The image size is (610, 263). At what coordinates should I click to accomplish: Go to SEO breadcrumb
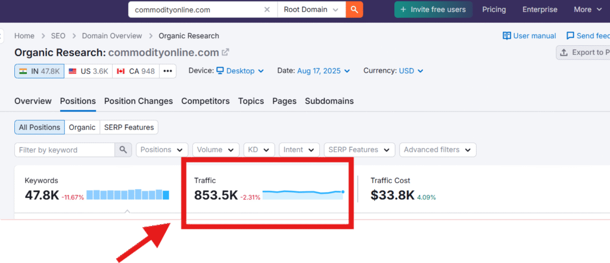pyautogui.click(x=58, y=36)
